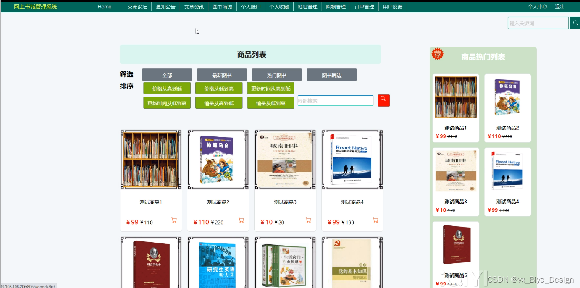Open 测试商品1 bookshelf image in product list
580x288 pixels.
[151, 160]
